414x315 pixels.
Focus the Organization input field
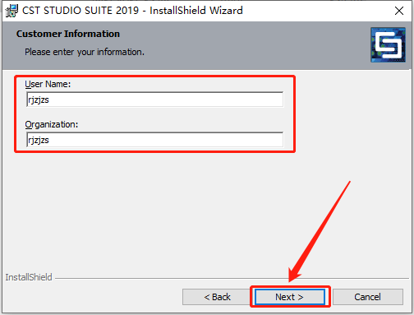155,140
